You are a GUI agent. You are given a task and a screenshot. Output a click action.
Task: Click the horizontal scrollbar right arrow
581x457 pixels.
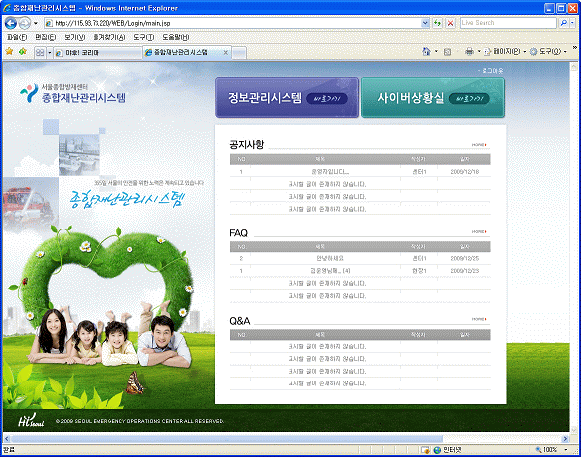(565, 439)
